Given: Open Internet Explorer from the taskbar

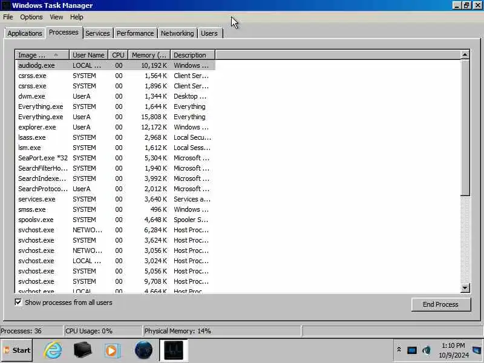Looking at the screenshot, I should tap(53, 350).
